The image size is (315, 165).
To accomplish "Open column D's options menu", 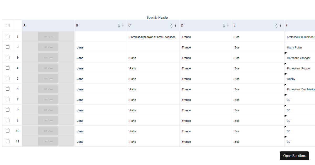I will pyautogui.click(x=228, y=25).
